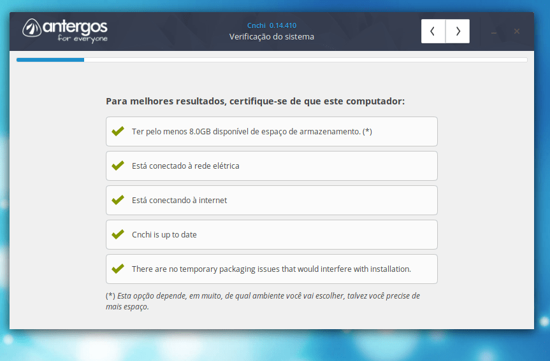
Task: Select the 'Cnchi is up to date' text
Action: pos(164,235)
